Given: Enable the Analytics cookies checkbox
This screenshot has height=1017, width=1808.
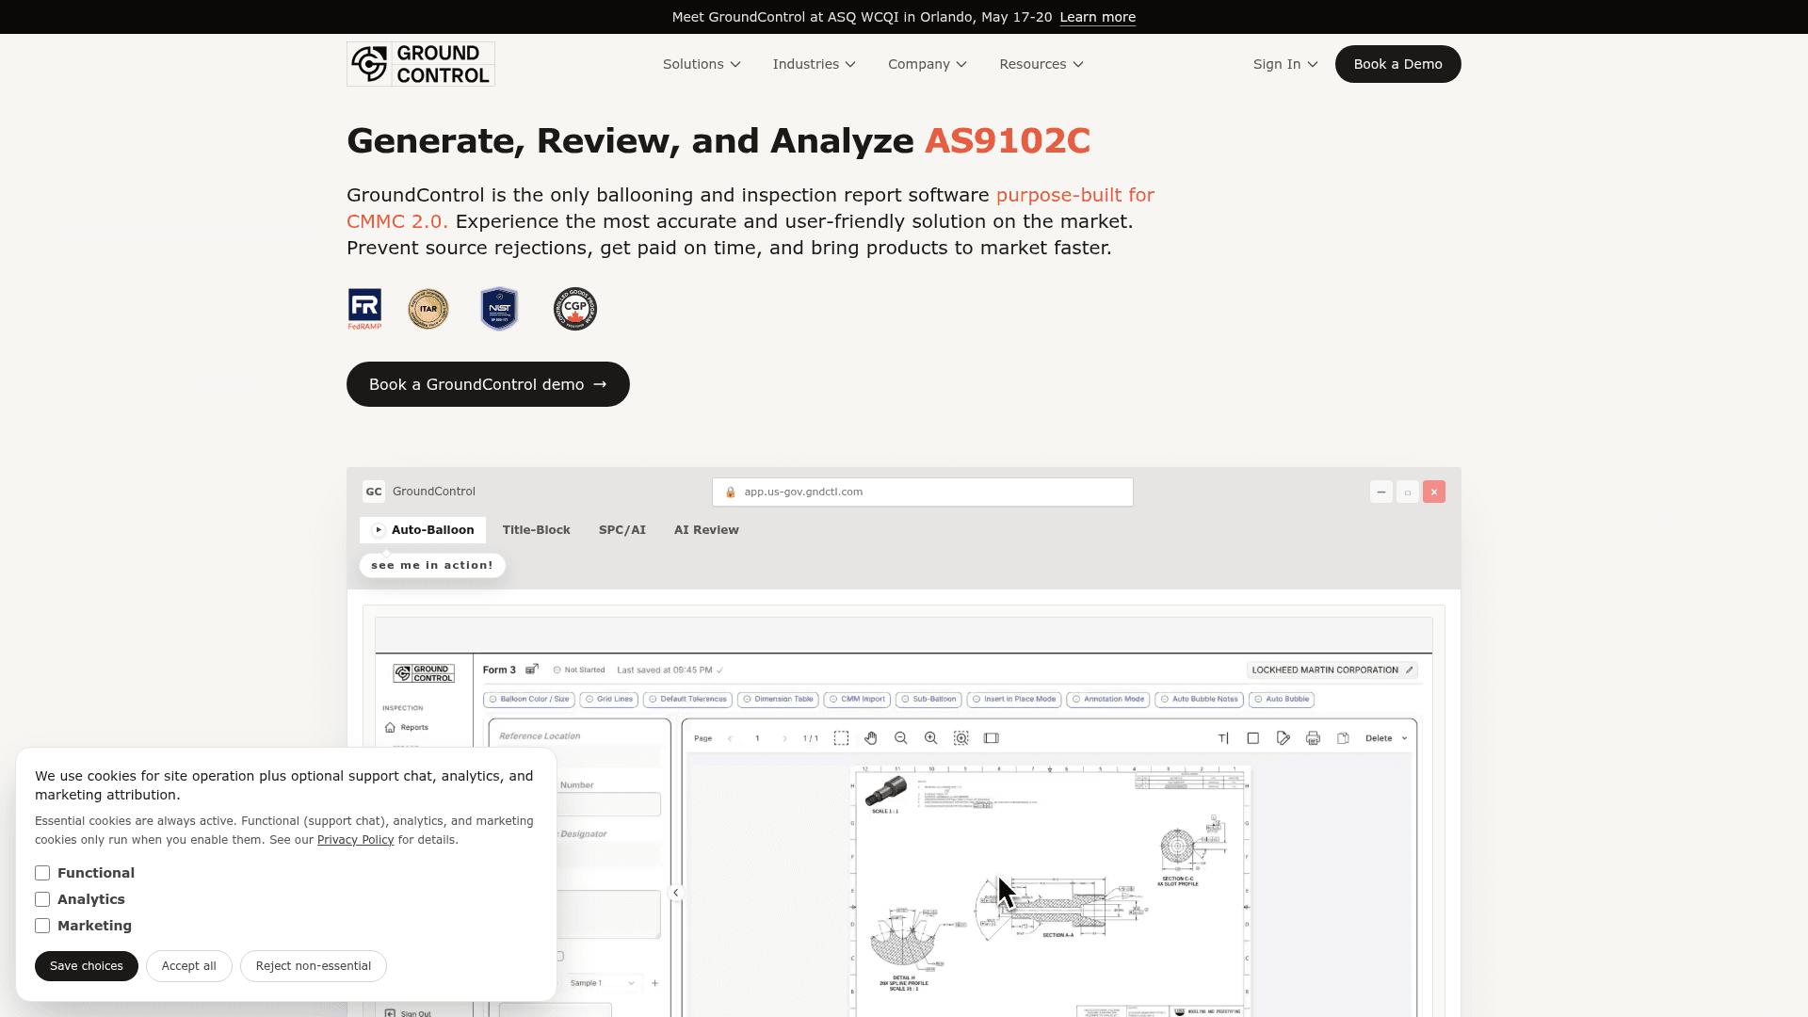Looking at the screenshot, I should pyautogui.click(x=42, y=899).
